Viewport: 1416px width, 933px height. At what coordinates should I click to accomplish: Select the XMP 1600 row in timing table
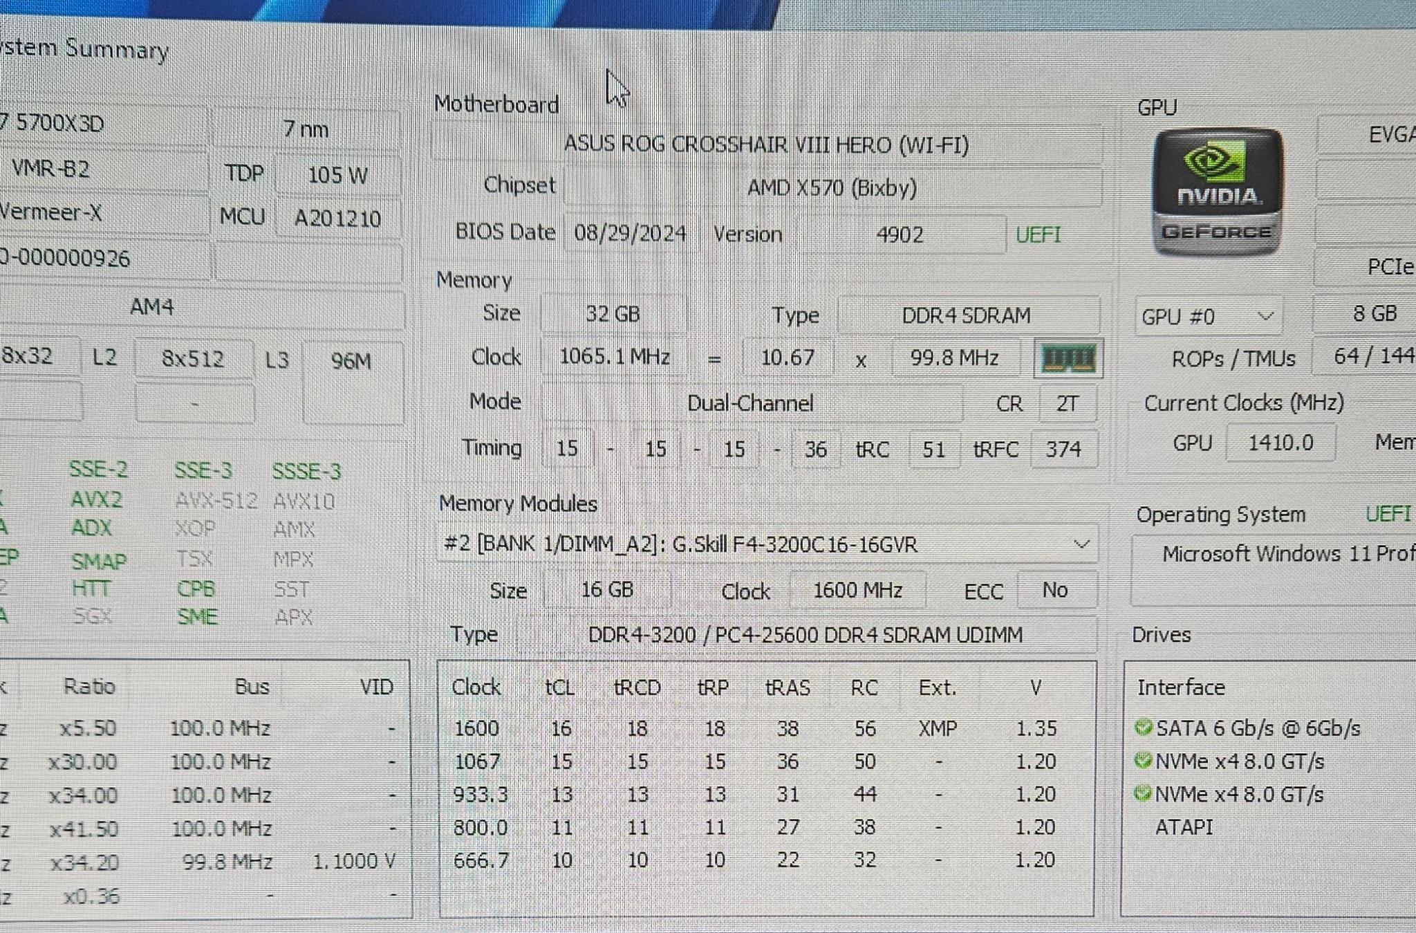tap(766, 728)
